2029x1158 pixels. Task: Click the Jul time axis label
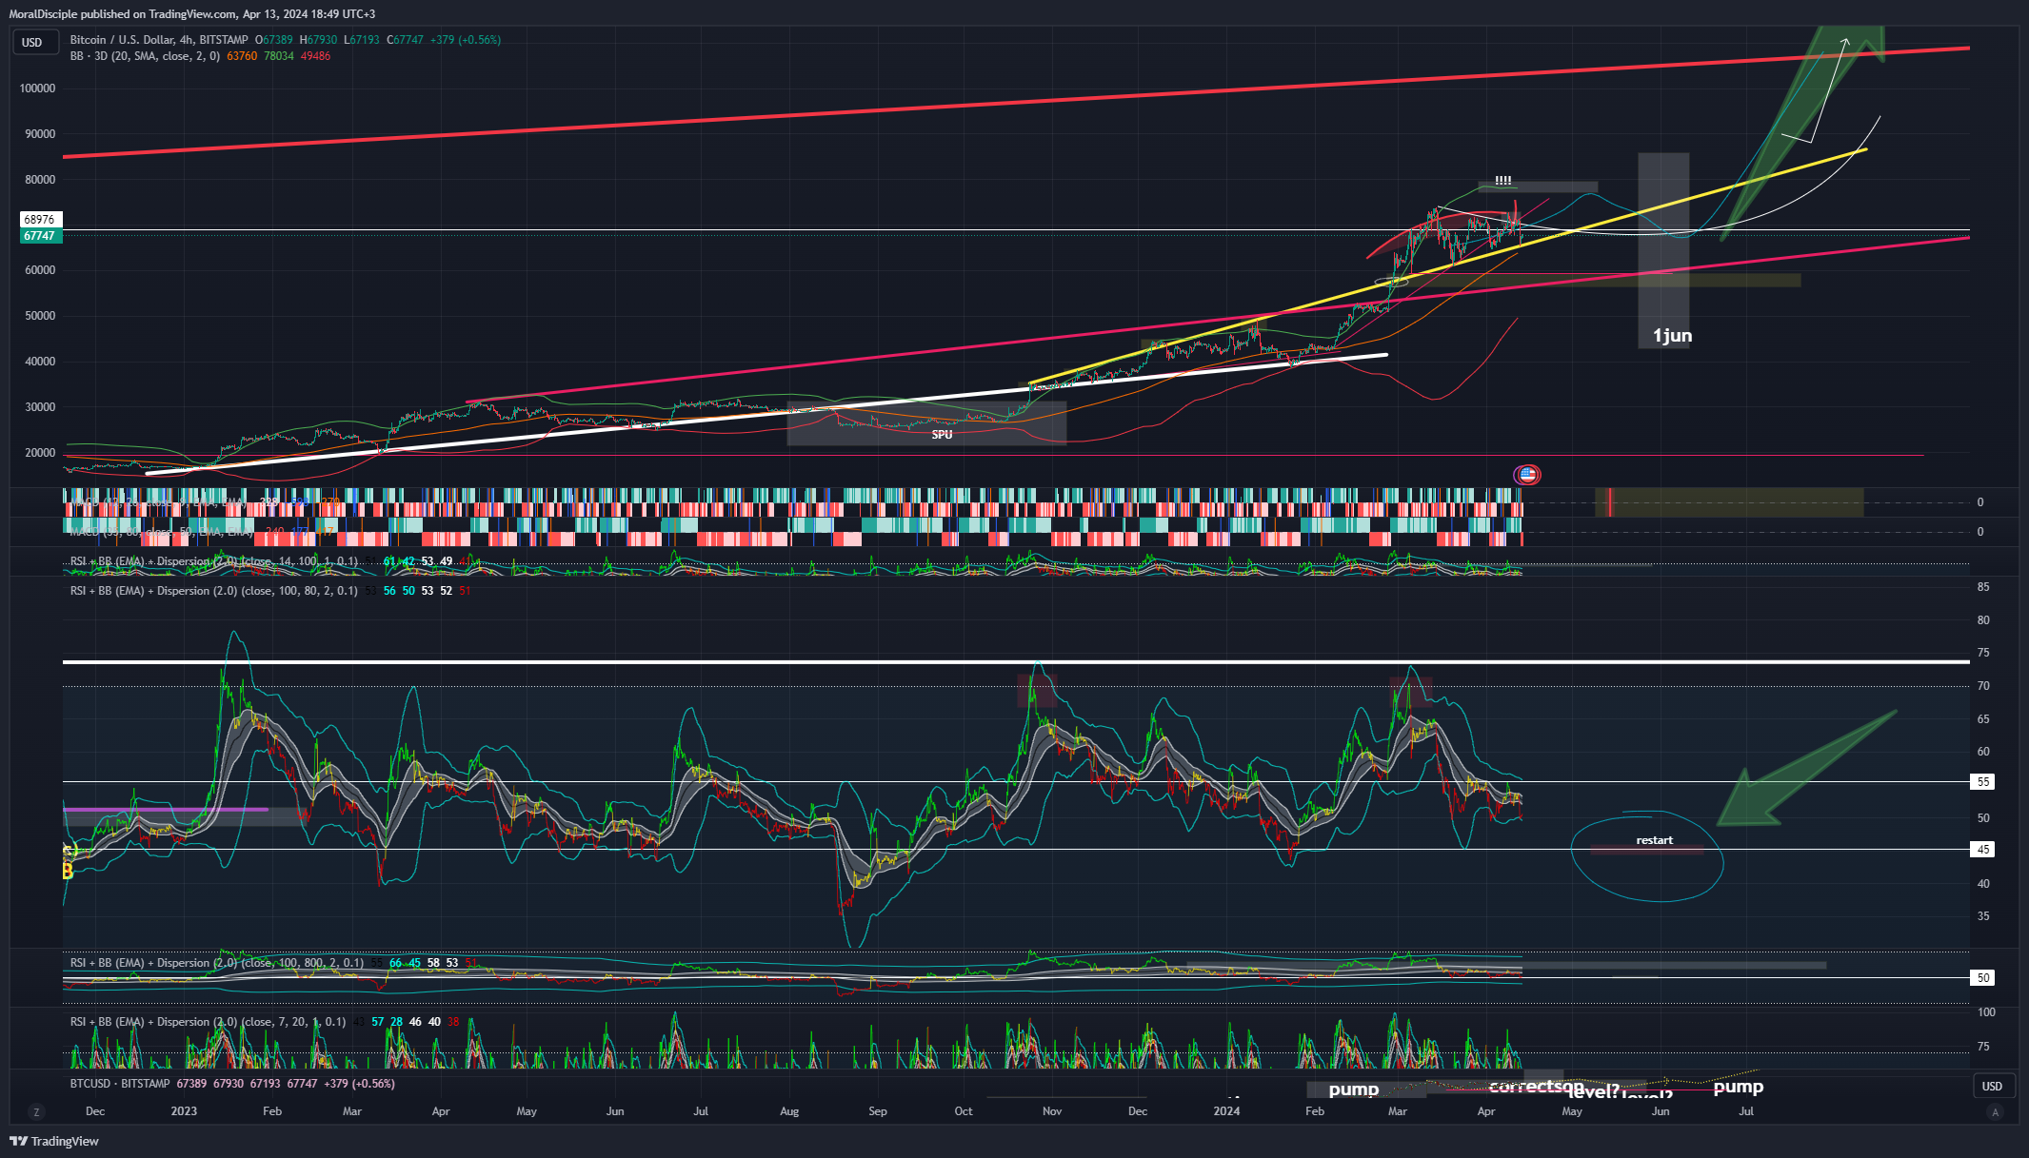click(x=1746, y=1111)
